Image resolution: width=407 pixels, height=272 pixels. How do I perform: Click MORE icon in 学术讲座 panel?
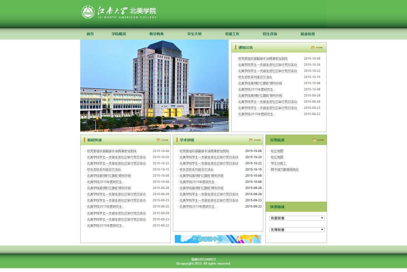pos(255,140)
